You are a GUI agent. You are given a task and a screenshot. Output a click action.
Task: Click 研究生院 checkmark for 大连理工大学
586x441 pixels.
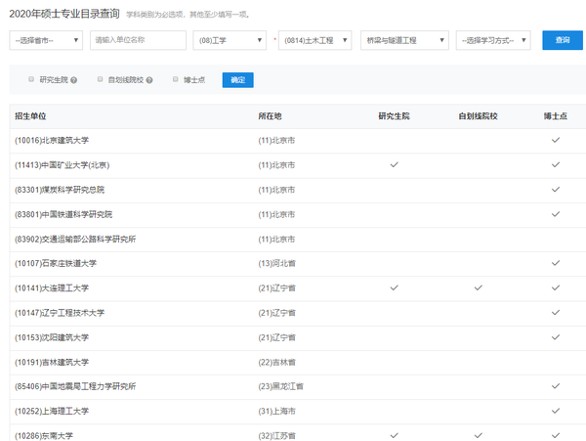coord(394,287)
